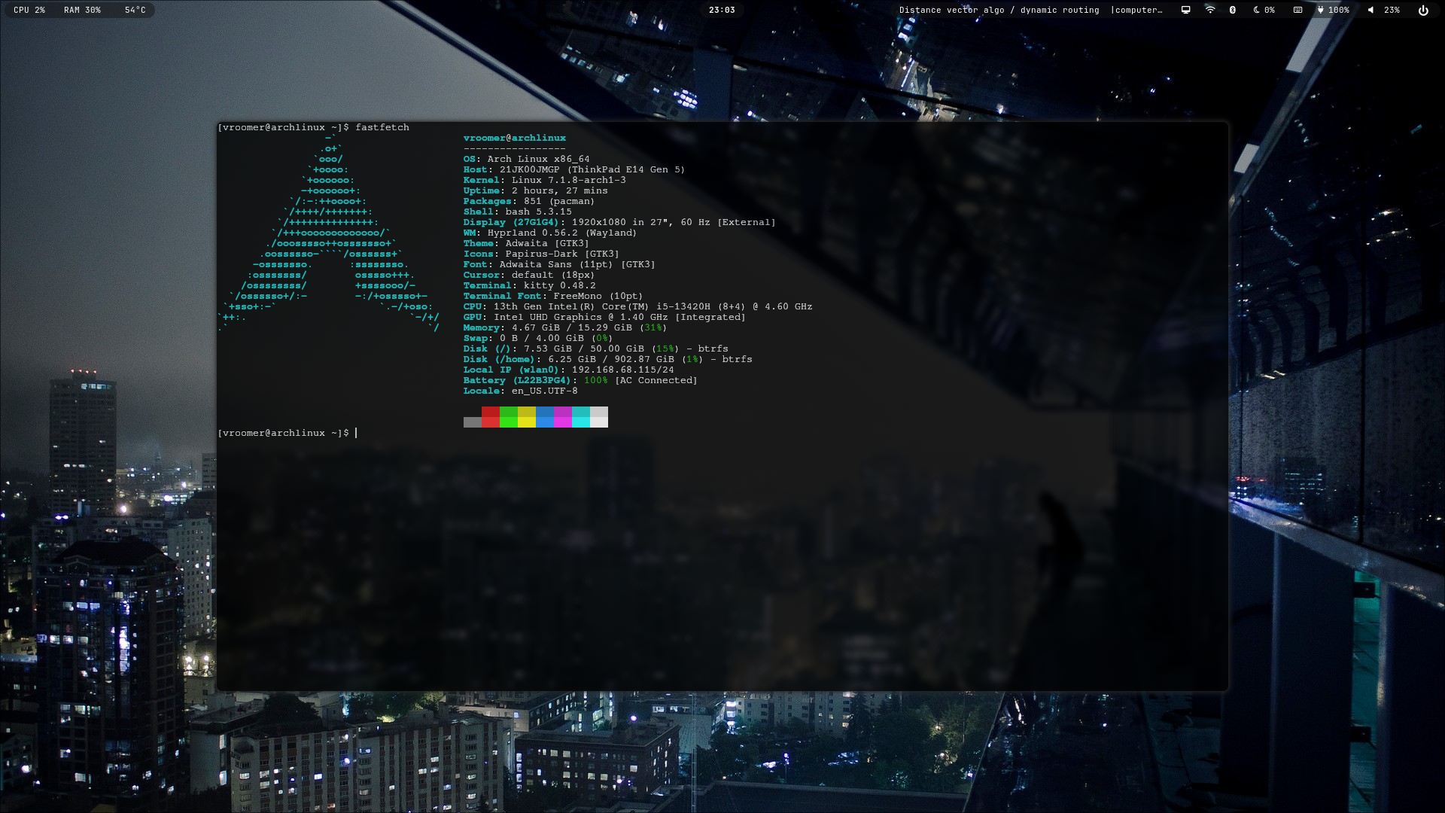Click the 'Terminal: kitty 0.48.2' line
1445x813 pixels.
tap(530, 285)
